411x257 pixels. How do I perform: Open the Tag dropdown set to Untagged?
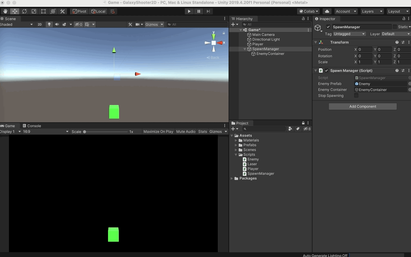(x=349, y=34)
